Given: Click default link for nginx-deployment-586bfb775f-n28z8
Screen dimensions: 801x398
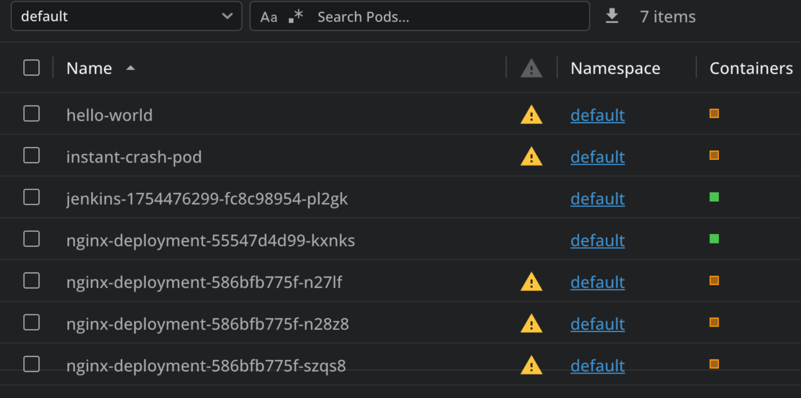Looking at the screenshot, I should click(597, 324).
